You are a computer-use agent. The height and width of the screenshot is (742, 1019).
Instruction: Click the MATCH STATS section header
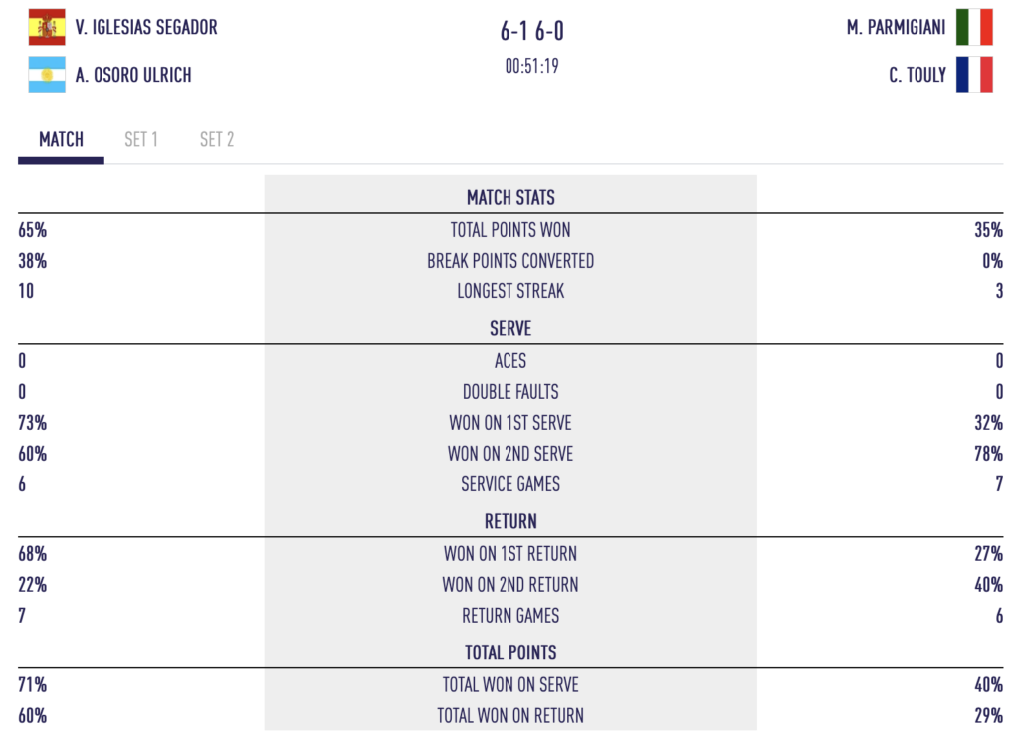(510, 198)
